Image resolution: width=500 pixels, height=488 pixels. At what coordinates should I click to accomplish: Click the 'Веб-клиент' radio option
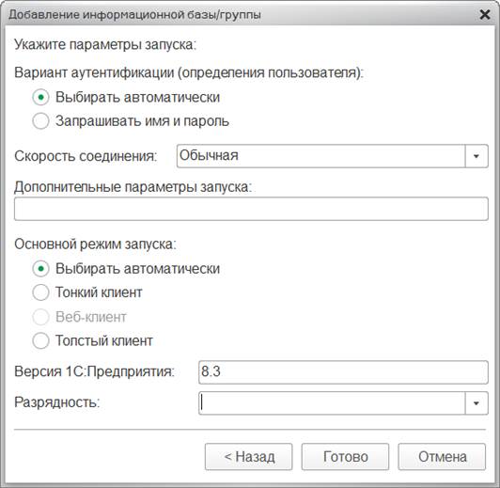[40, 317]
